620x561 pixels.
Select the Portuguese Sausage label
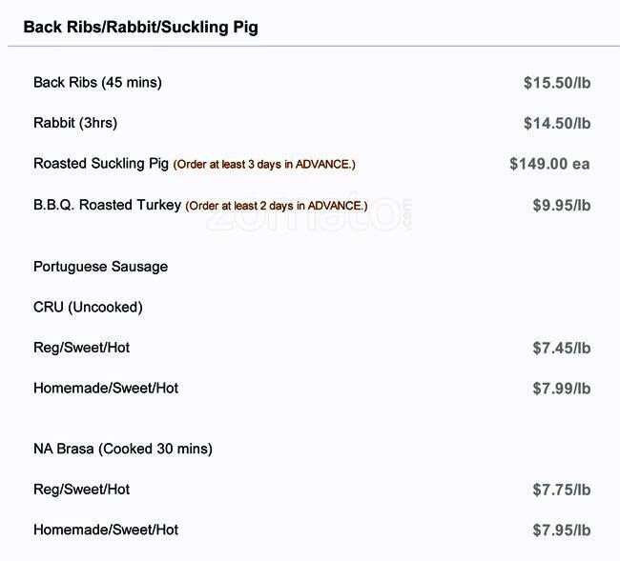click(100, 267)
